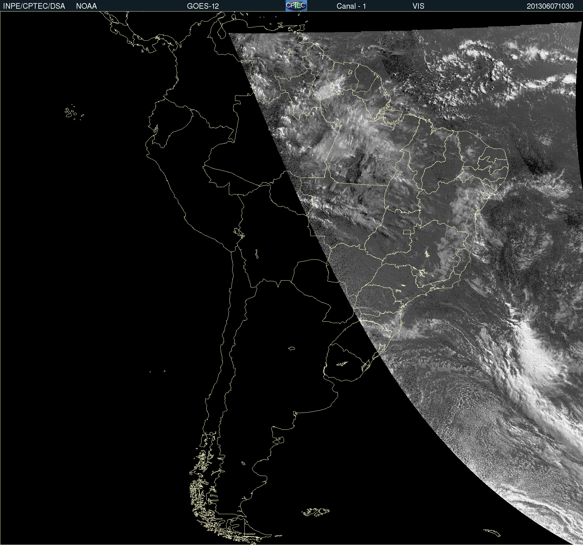Viewport: 583px width, 545px height.
Task: Click the 201306071030 timestamp
Action: pyautogui.click(x=550, y=6)
